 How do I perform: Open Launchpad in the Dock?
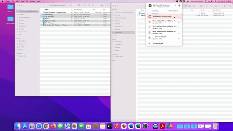32,126
